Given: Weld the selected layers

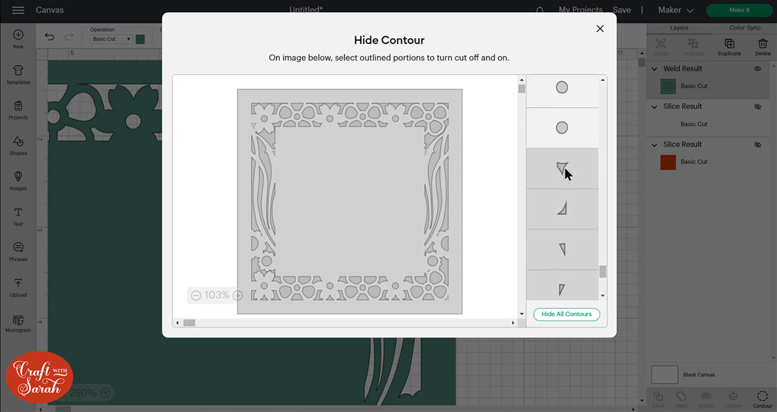Looking at the screenshot, I should point(681,399).
